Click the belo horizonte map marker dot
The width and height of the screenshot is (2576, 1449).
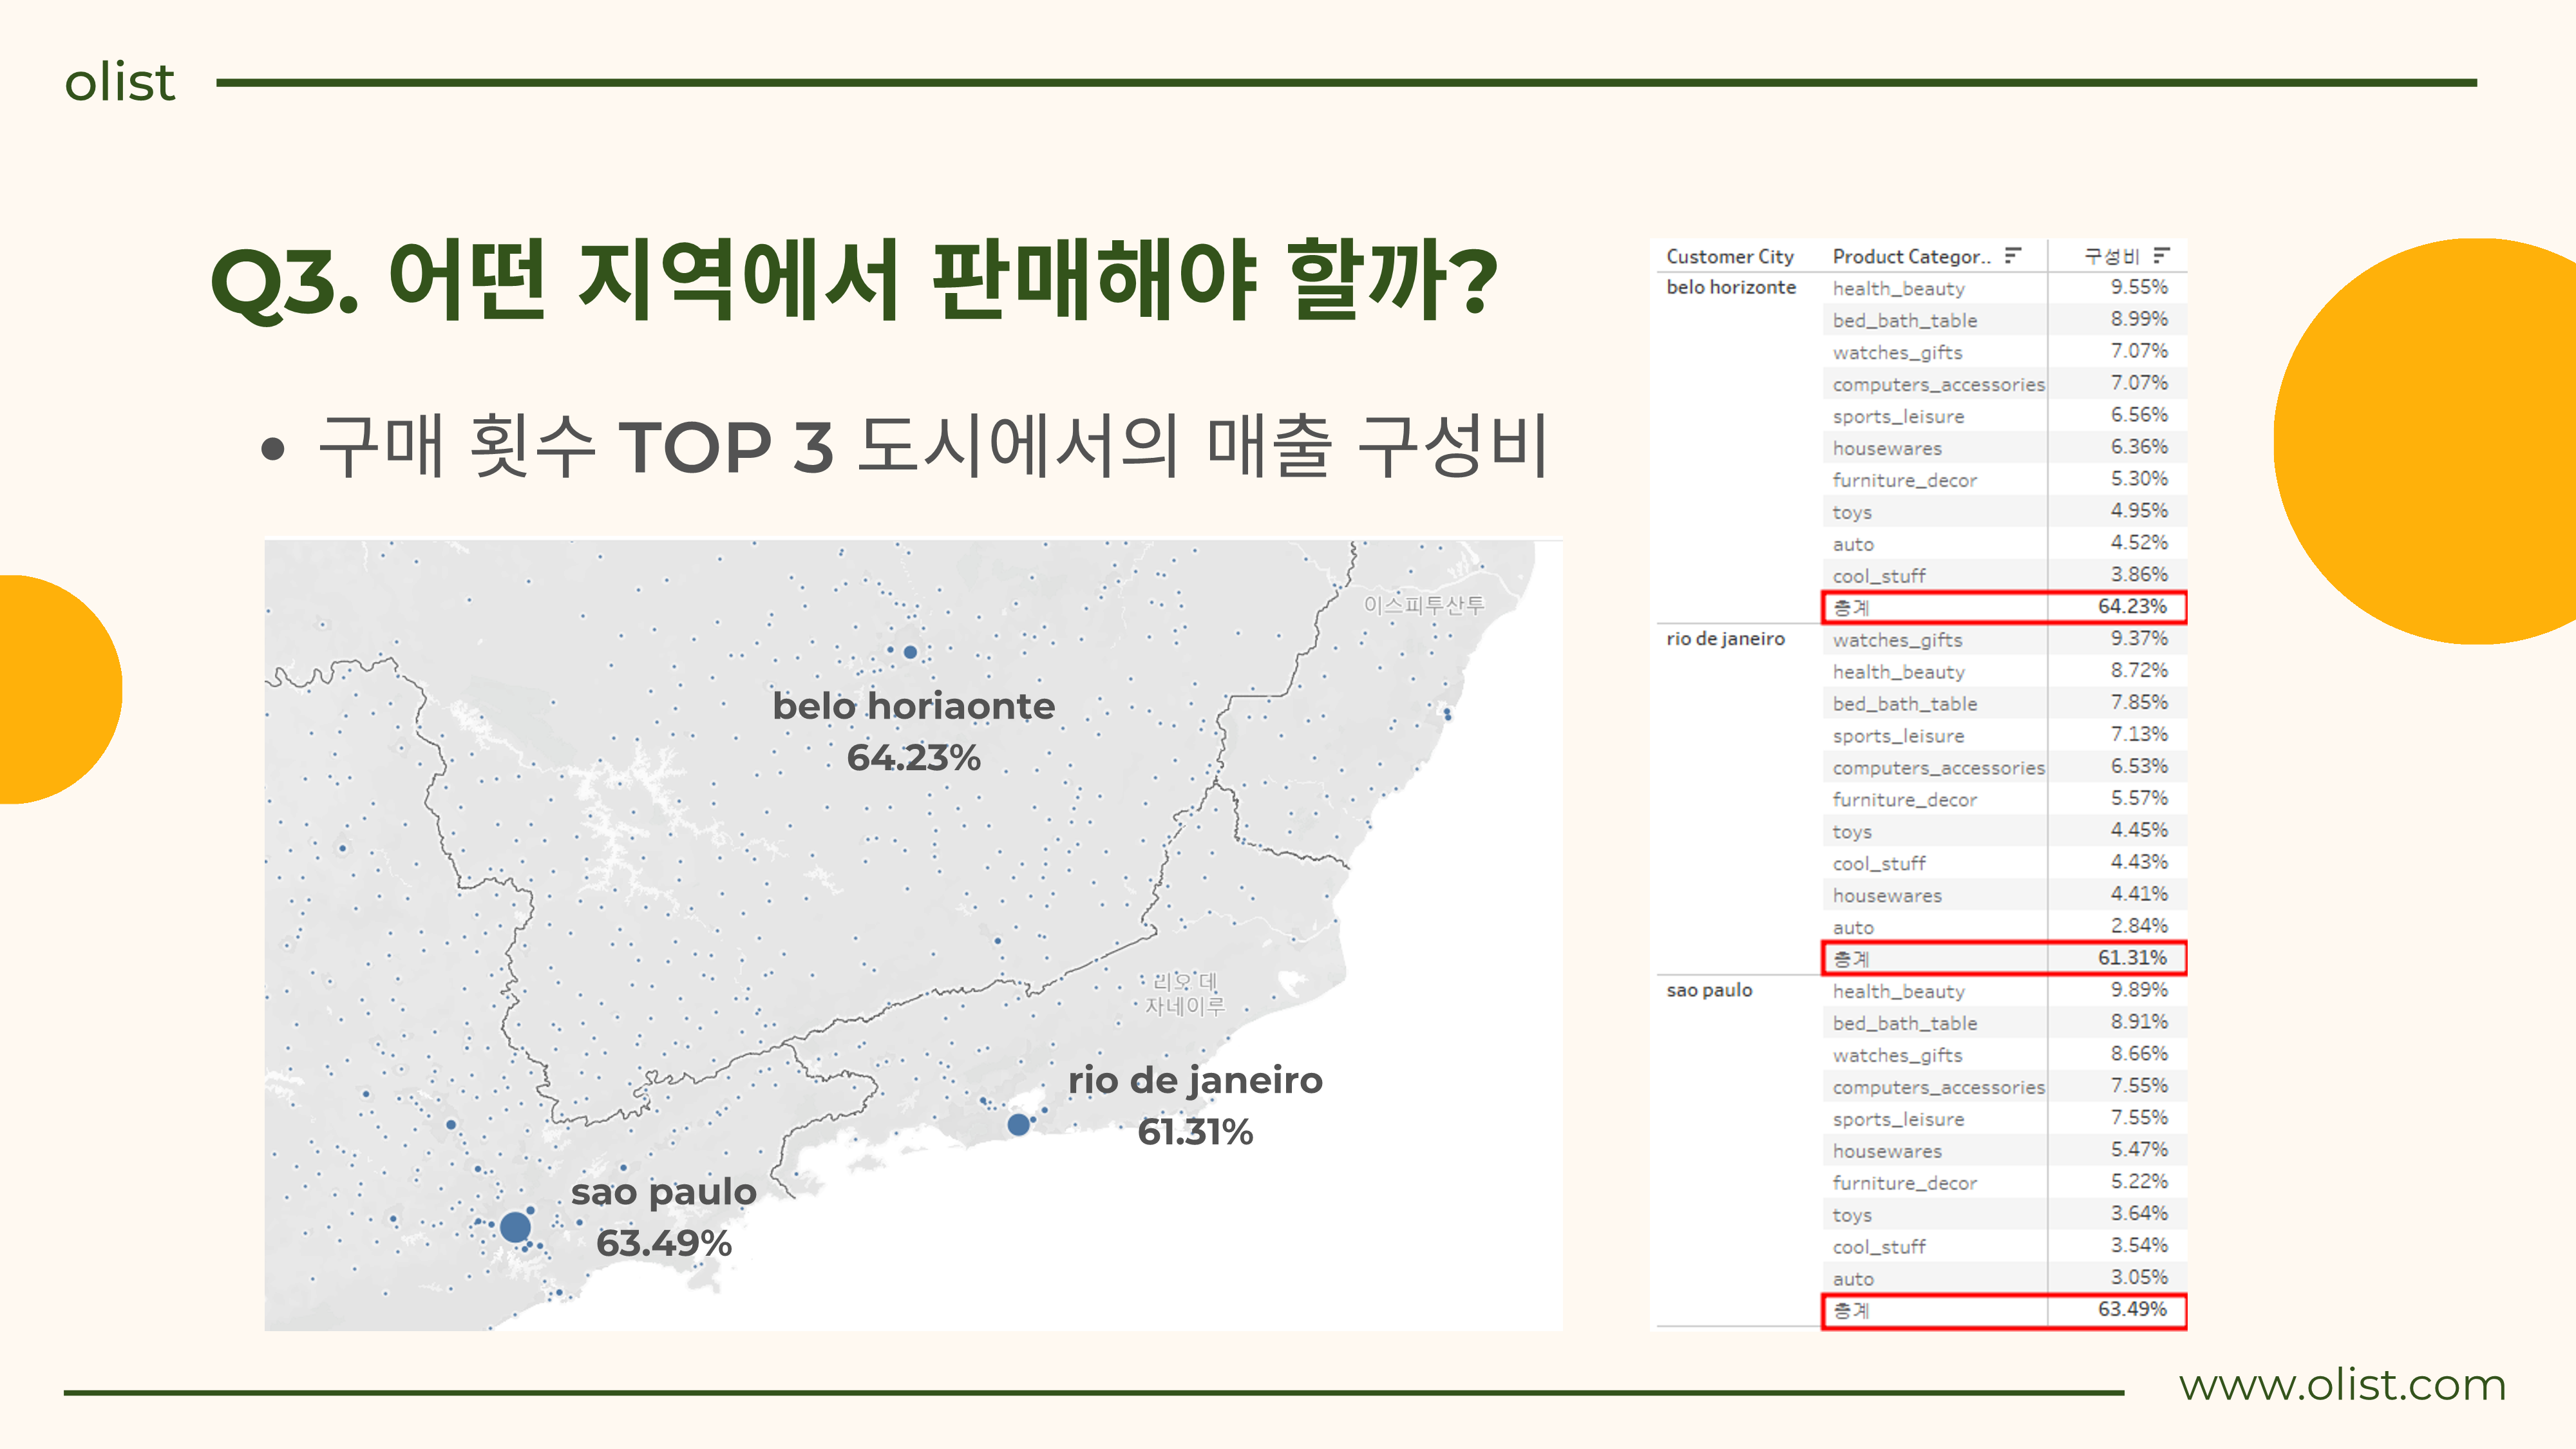point(910,652)
